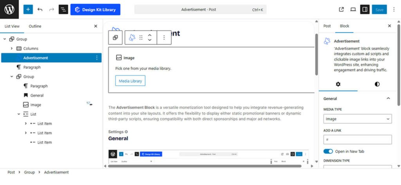Image resolution: width=401 pixels, height=185 pixels.
Task: Toggle Open in New Tab switch
Action: point(328,151)
